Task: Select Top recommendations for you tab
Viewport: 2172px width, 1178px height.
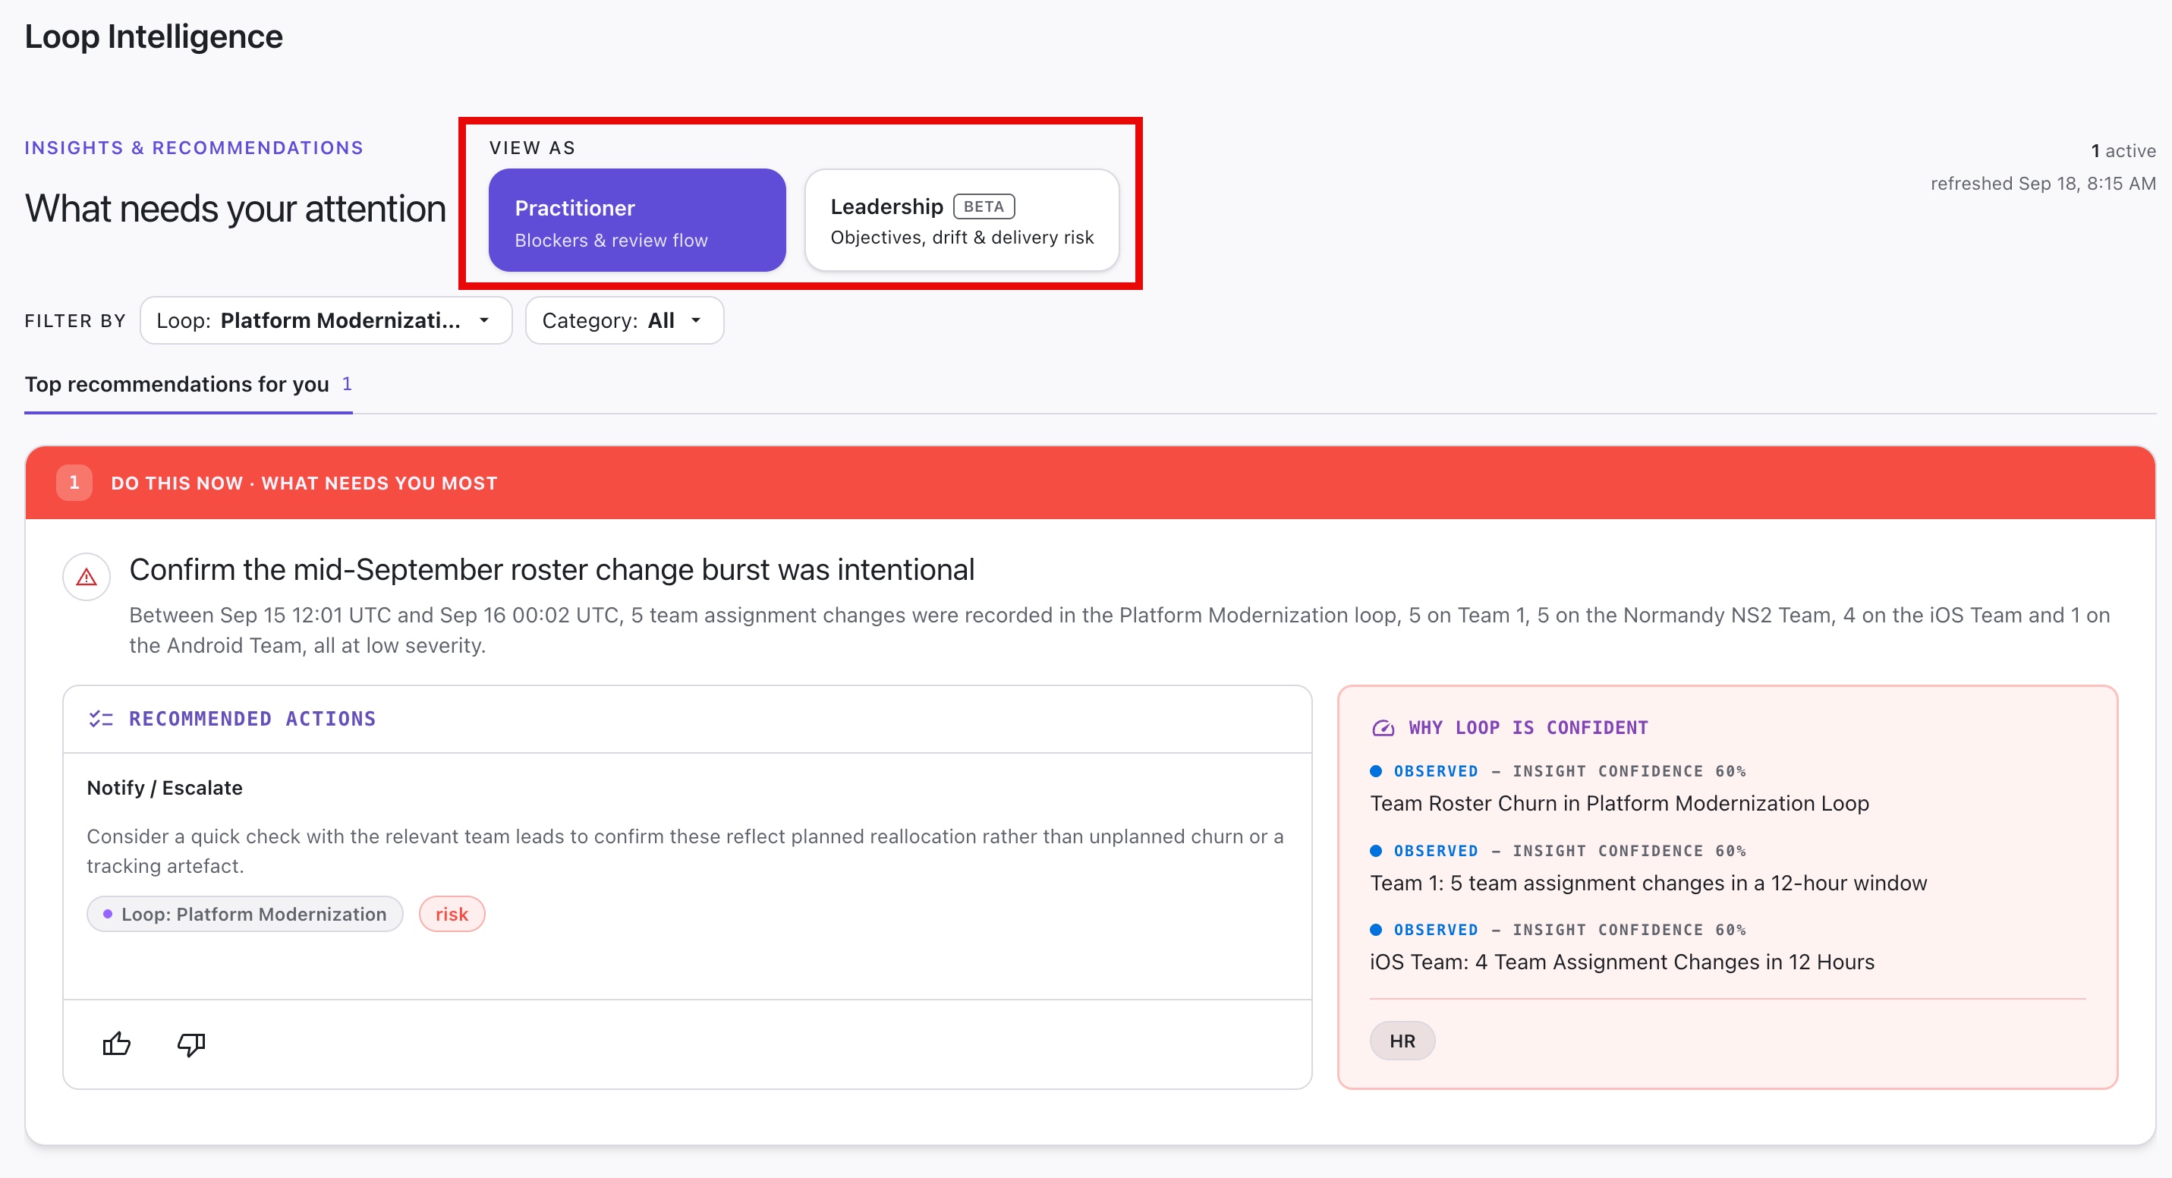Action: coord(188,385)
